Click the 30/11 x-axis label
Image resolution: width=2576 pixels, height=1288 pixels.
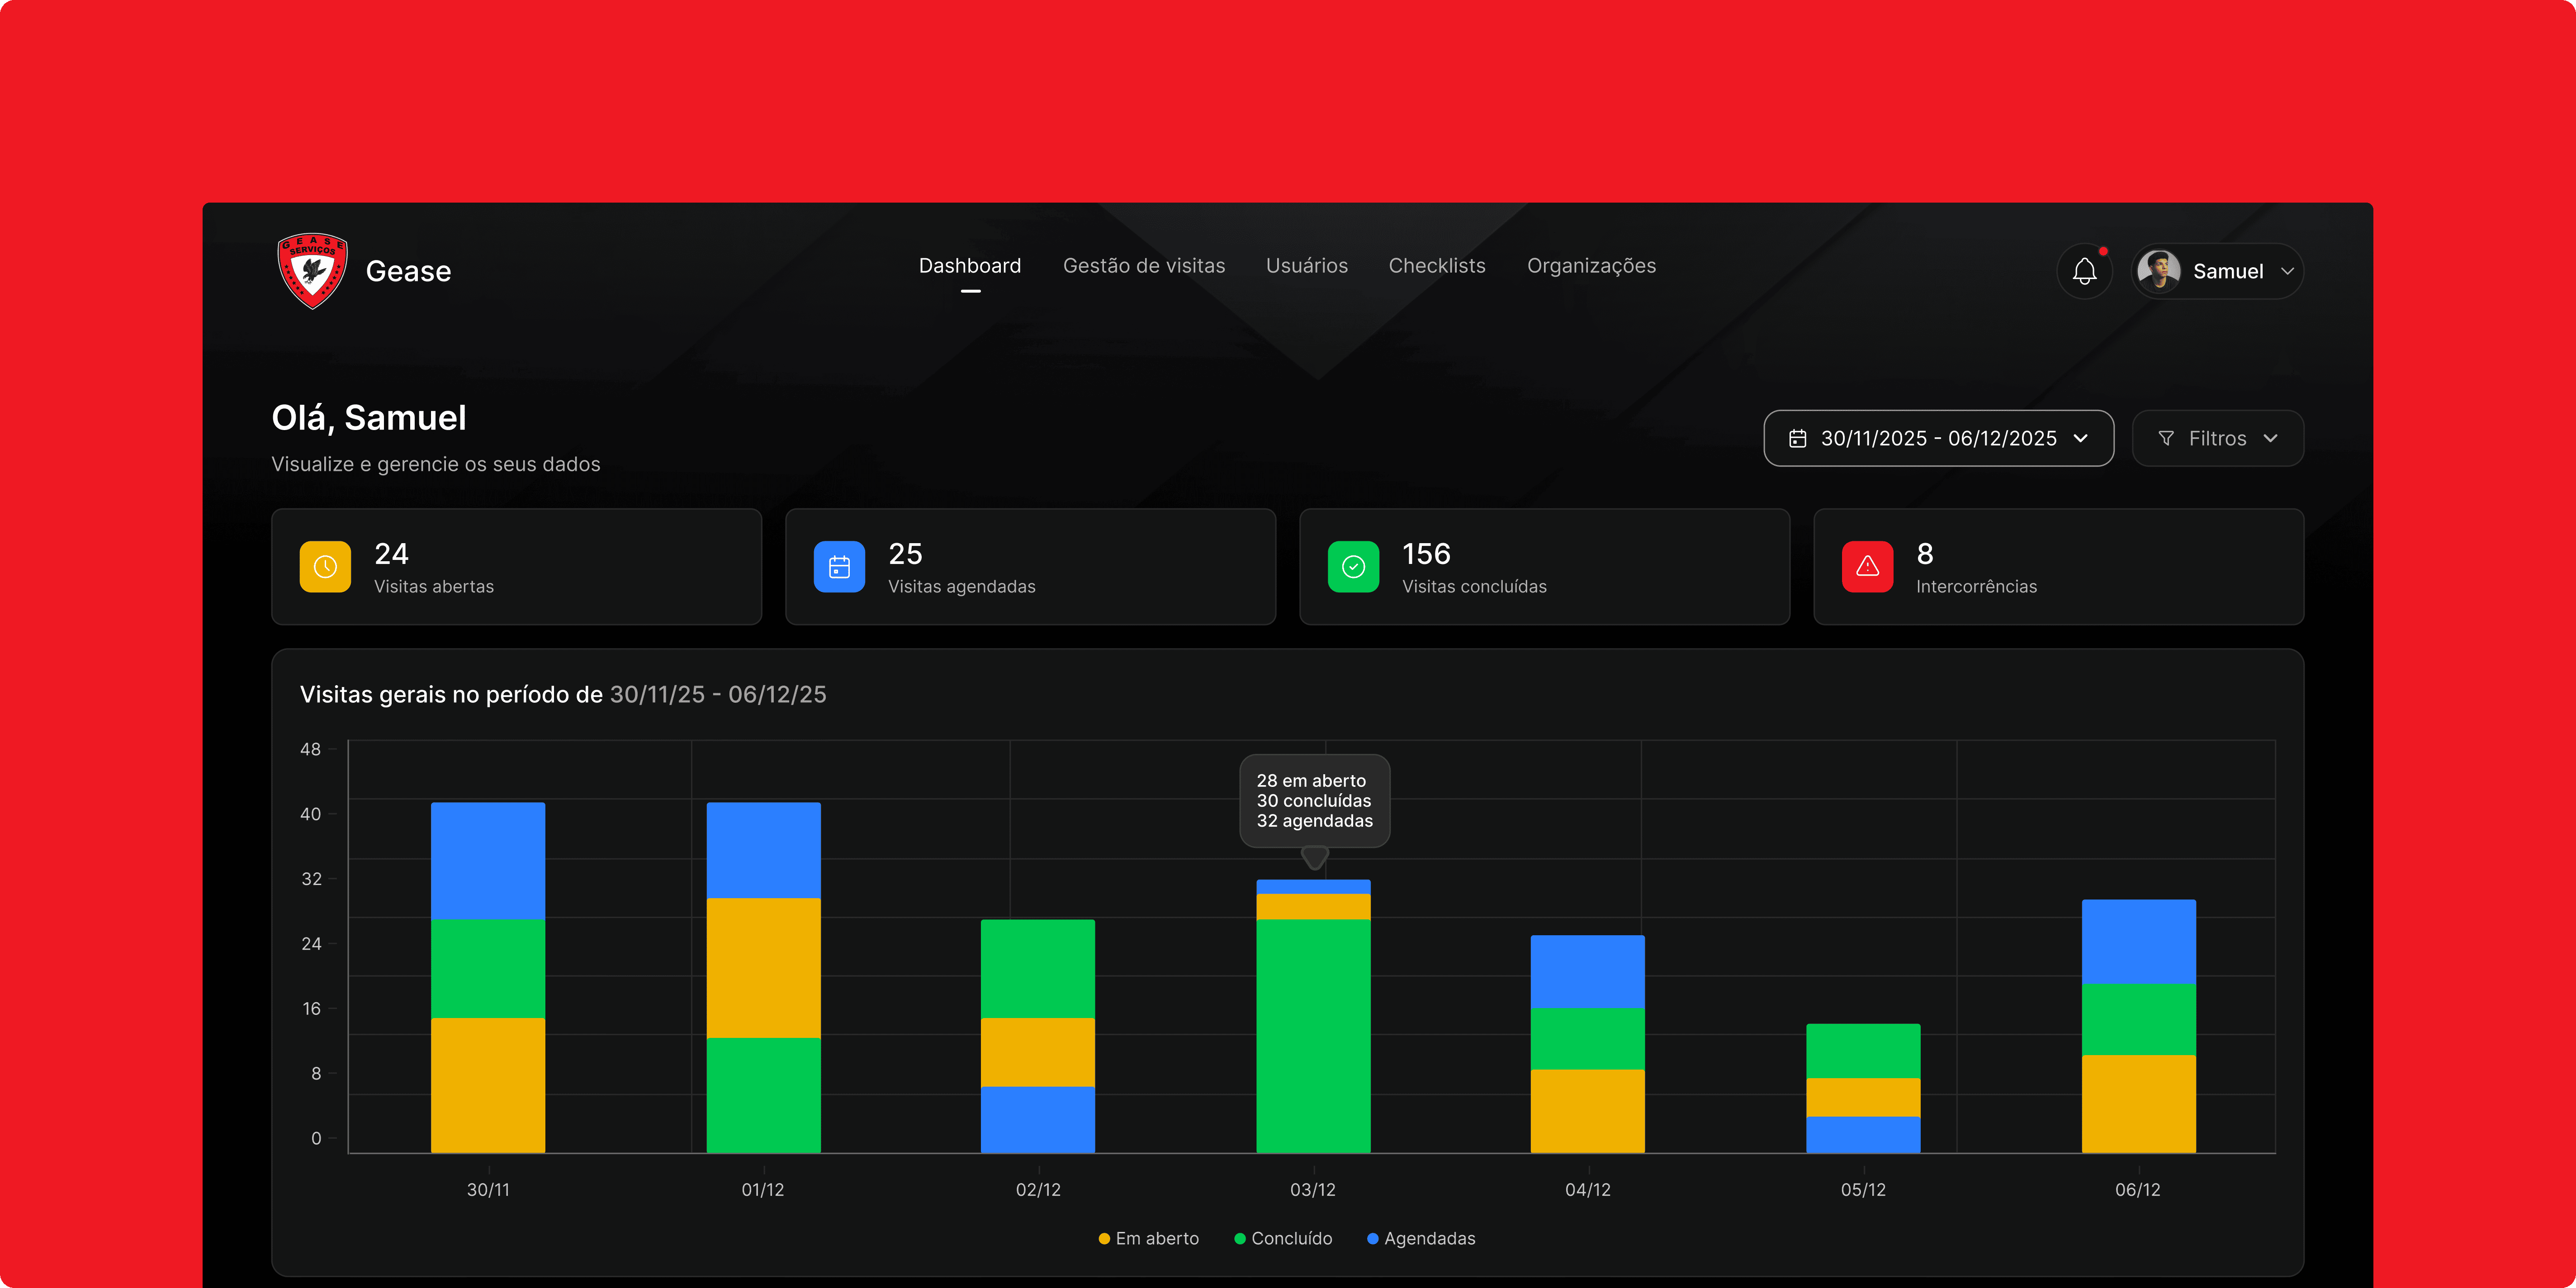click(x=488, y=1190)
